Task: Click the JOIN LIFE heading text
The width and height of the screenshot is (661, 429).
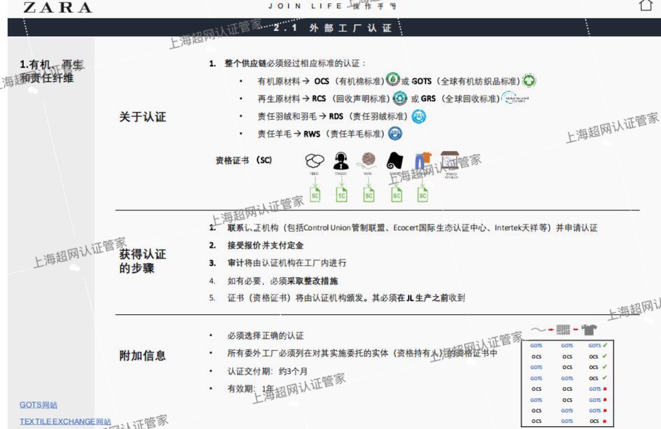Action: [305, 6]
